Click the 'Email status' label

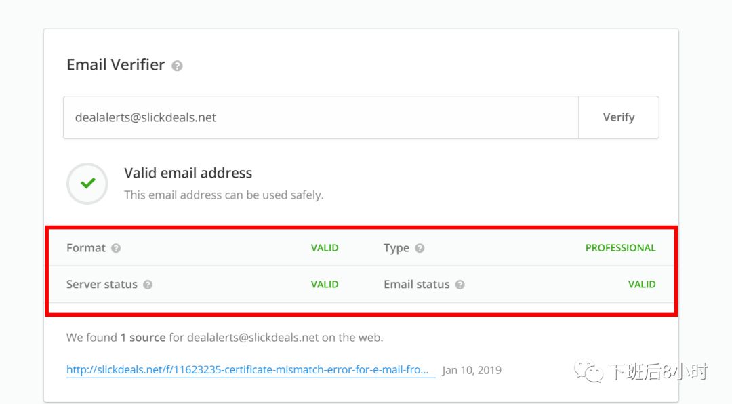pos(416,285)
